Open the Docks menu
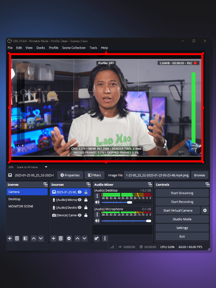This screenshot has width=216, height=288. coord(41,48)
